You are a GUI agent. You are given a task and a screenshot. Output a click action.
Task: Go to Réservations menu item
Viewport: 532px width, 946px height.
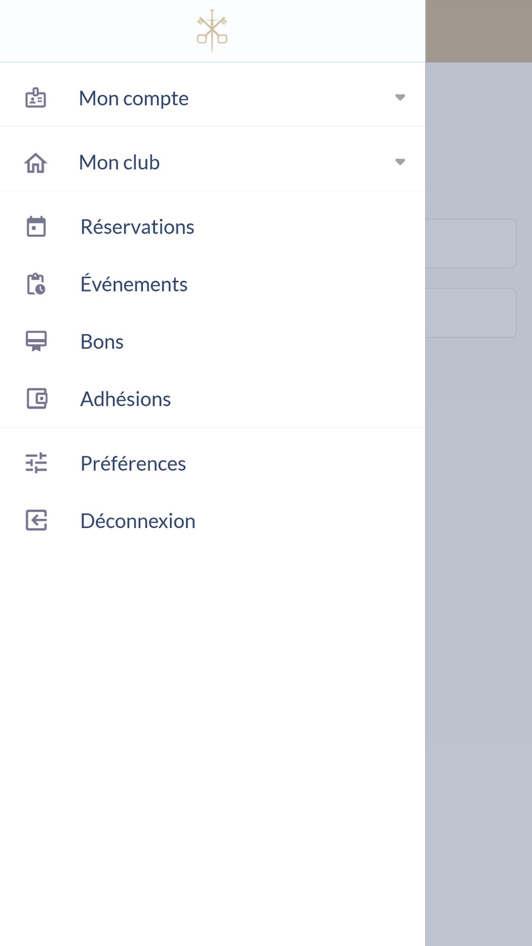tap(137, 227)
